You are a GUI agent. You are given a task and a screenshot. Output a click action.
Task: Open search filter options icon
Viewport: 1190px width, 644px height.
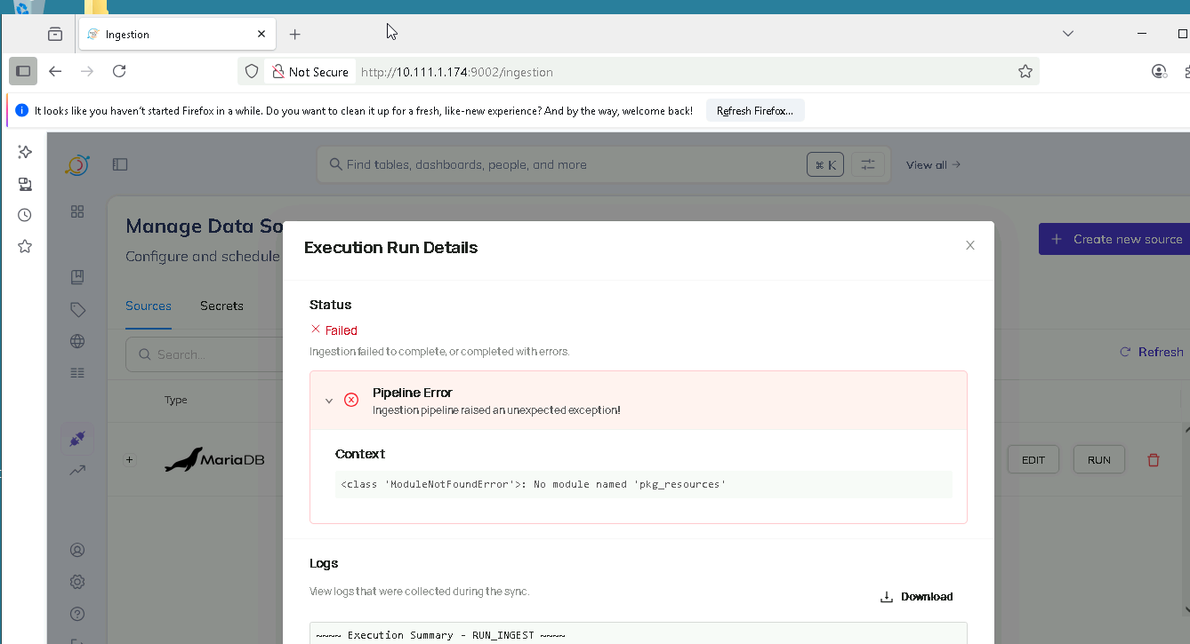pyautogui.click(x=867, y=164)
